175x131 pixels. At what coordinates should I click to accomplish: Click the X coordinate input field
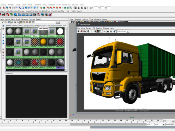pyautogui.click(x=96, y=8)
